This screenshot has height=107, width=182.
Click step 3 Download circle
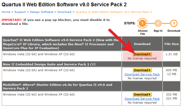pyautogui.click(x=174, y=23)
